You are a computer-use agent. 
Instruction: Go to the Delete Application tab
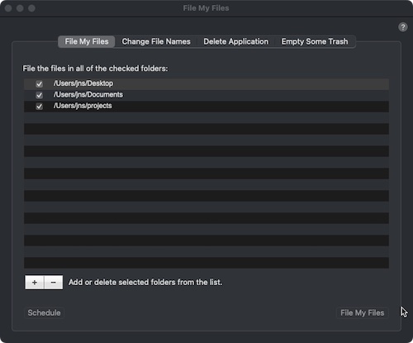(235, 41)
